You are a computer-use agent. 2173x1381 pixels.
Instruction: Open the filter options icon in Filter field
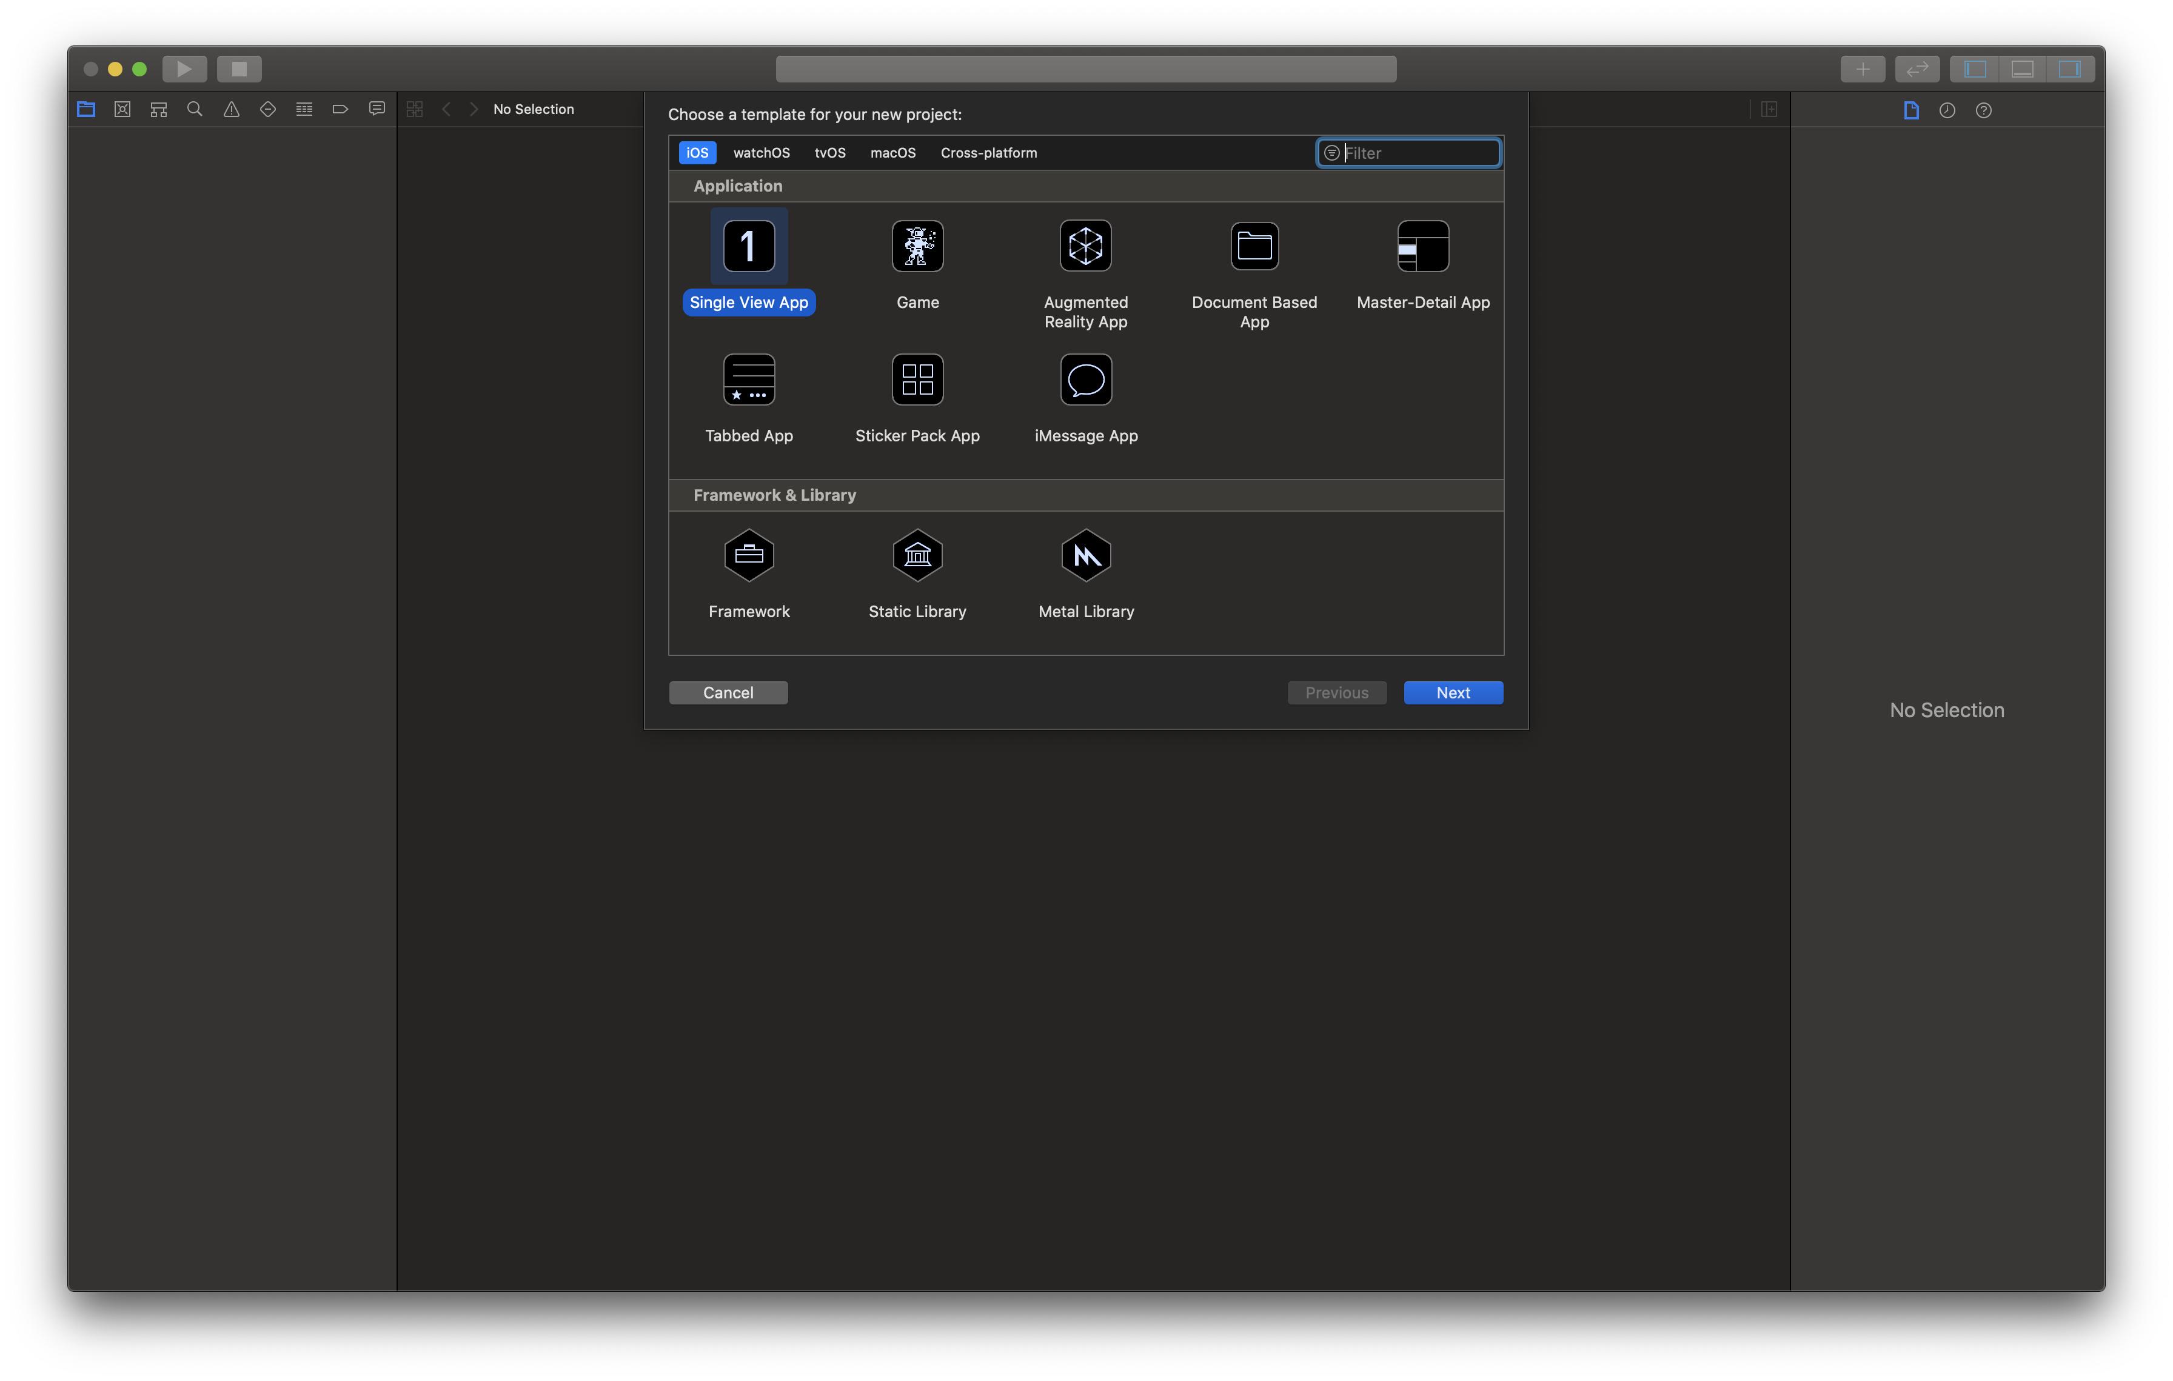point(1332,152)
